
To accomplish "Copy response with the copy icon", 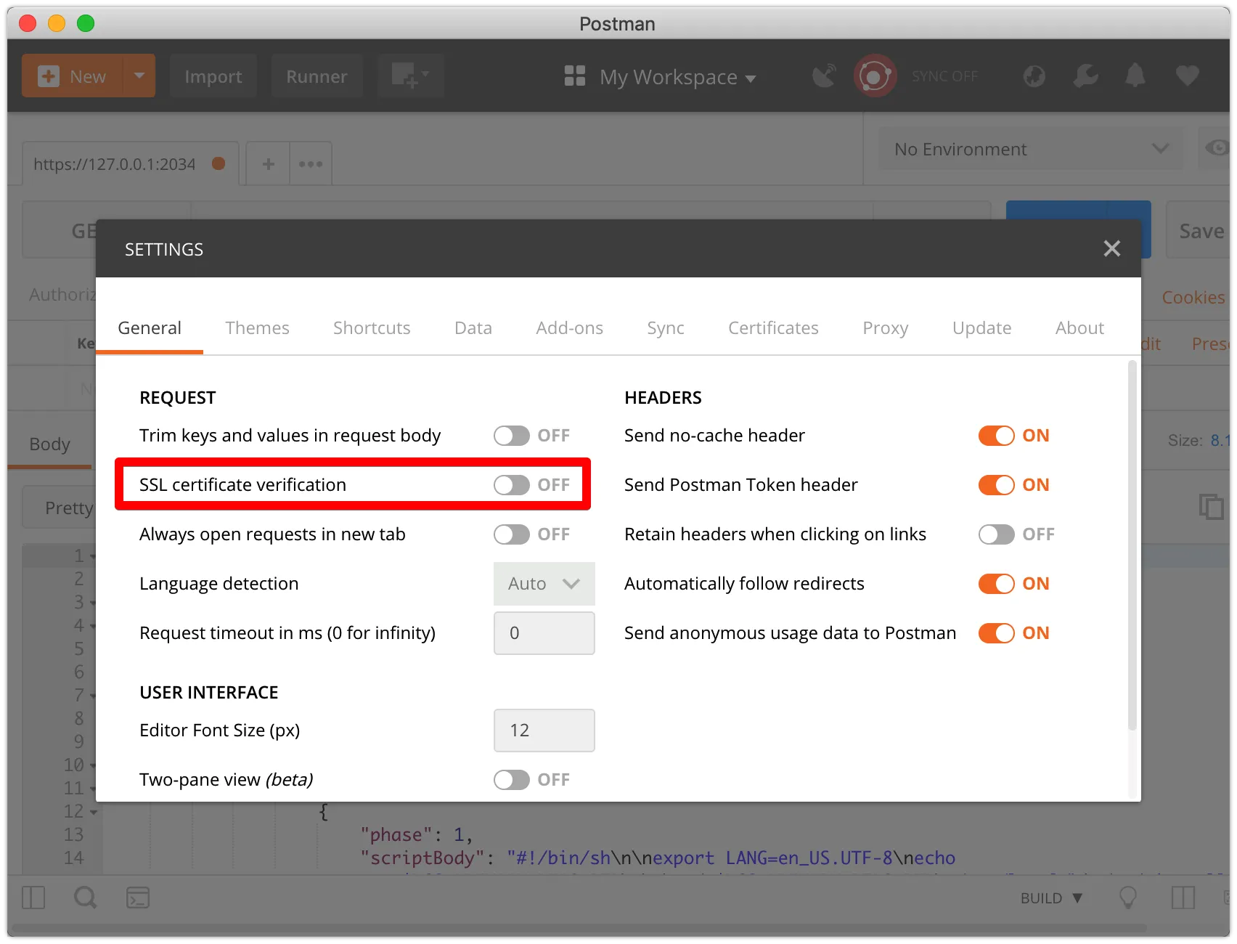I will click(1210, 506).
